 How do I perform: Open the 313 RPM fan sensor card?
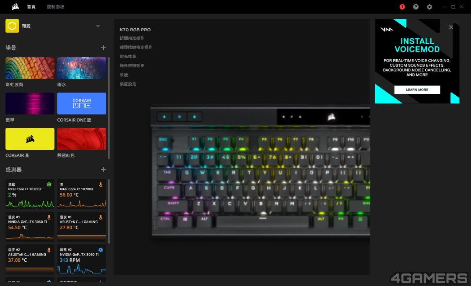coord(82,259)
